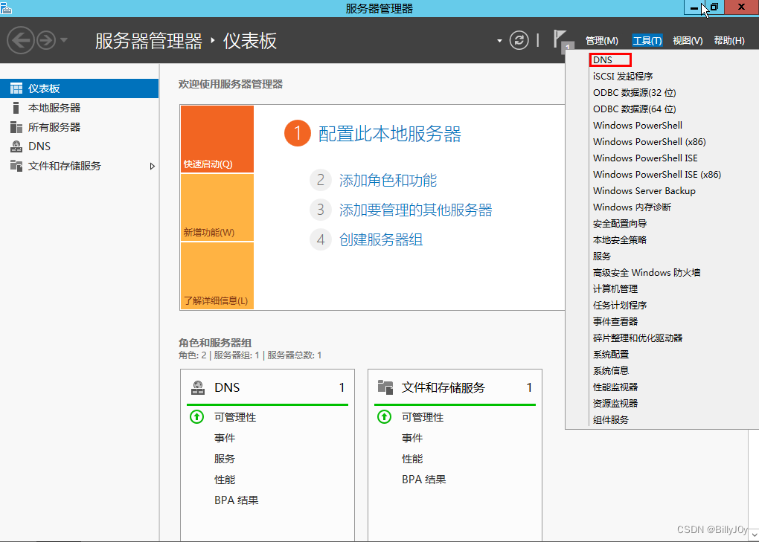759x542 pixels.
Task: Open 系统信息
Action: [x=611, y=371]
